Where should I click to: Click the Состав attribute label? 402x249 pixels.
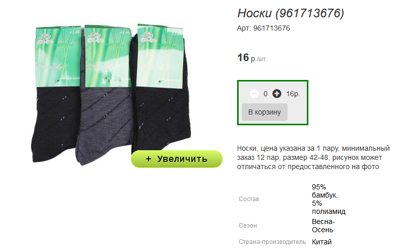click(249, 199)
